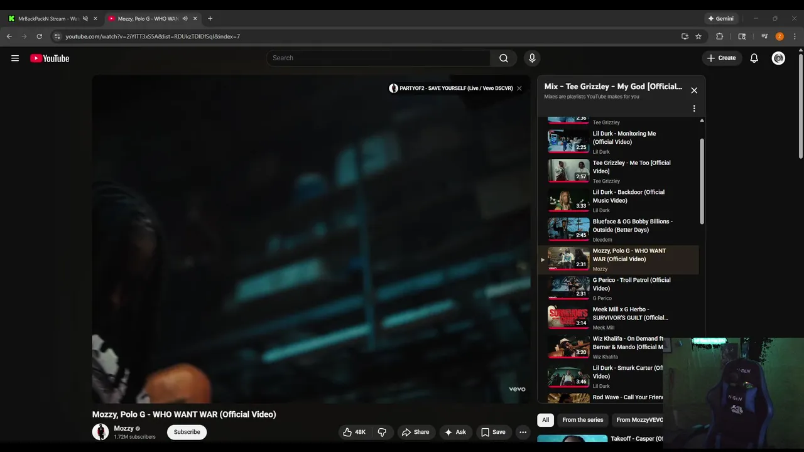This screenshot has width=804, height=452.
Task: Click the Ask button
Action: [455, 432]
